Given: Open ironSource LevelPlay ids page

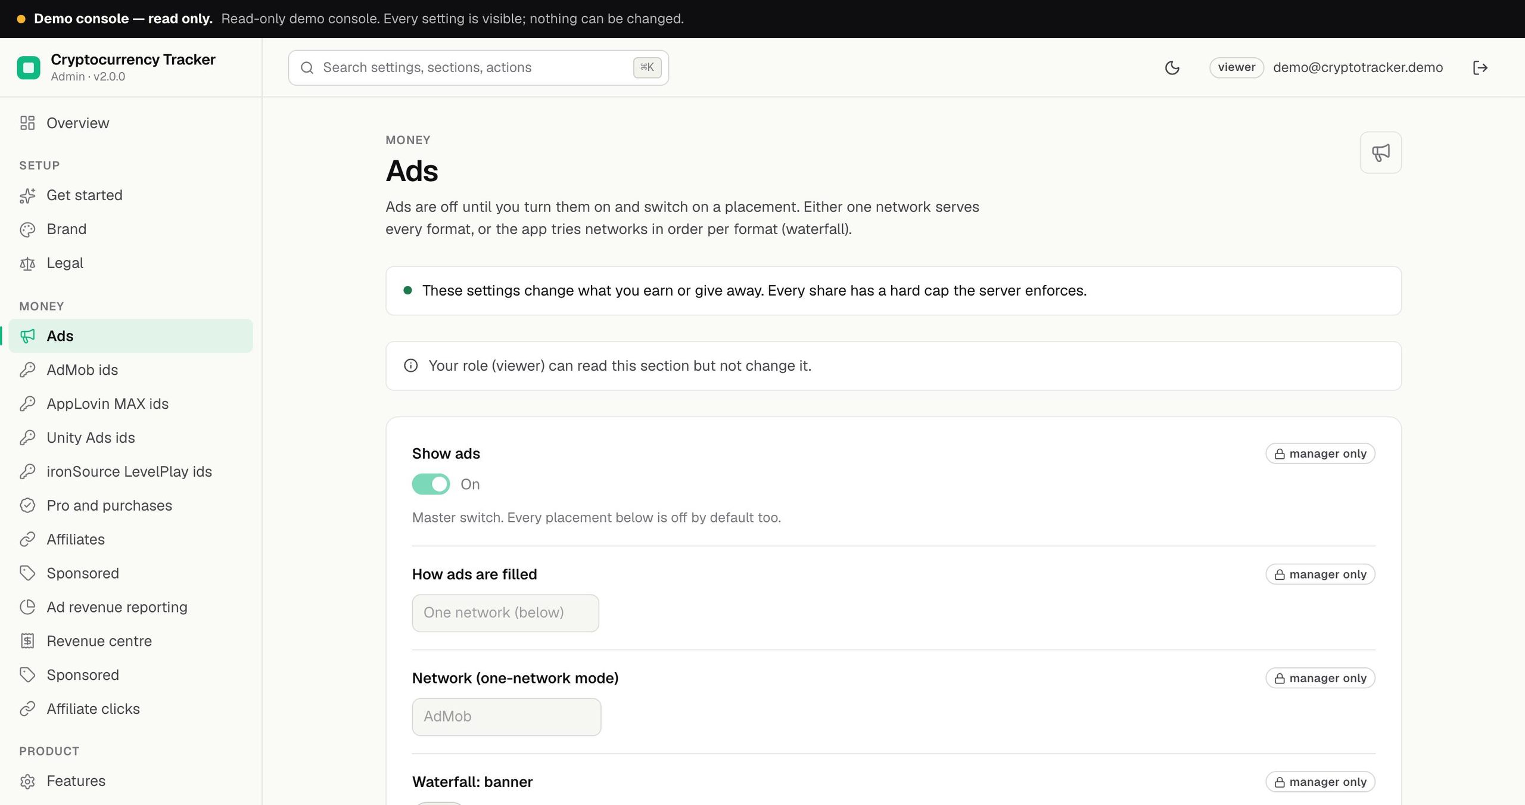Looking at the screenshot, I should [x=130, y=472].
